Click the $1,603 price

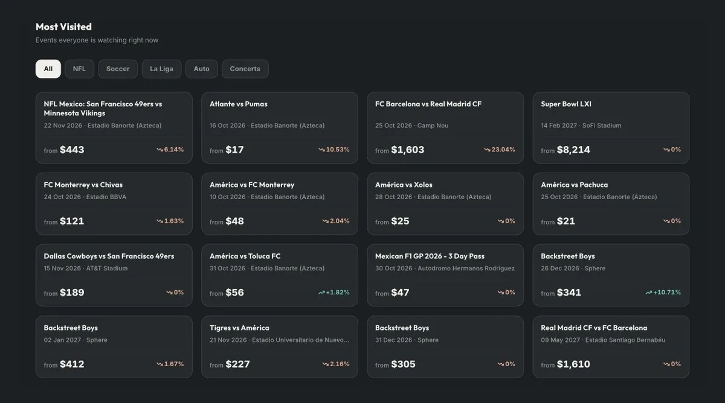click(x=408, y=150)
